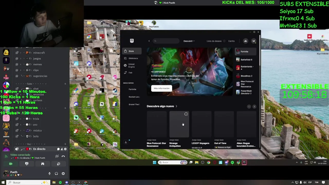This screenshot has height=185, width=329.
Task: Expand Descubrir dropdown menu
Action: (189, 41)
